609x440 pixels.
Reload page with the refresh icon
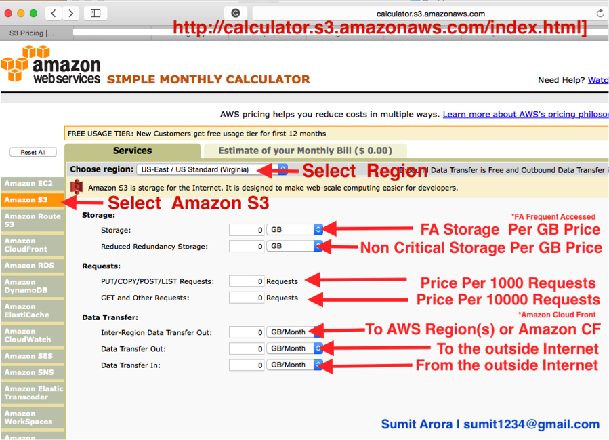tap(600, 14)
